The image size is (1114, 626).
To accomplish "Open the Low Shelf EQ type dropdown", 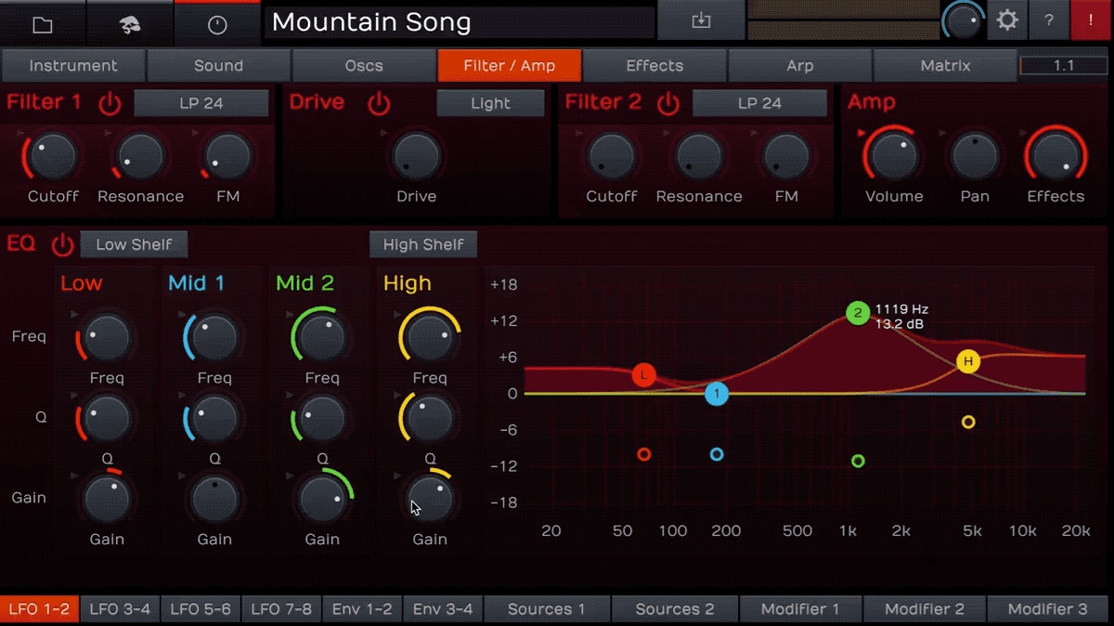I will pyautogui.click(x=134, y=244).
